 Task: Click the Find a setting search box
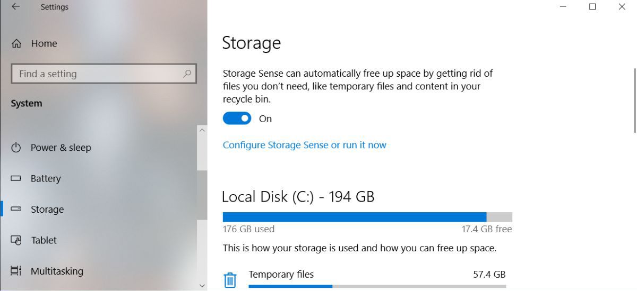(98, 74)
